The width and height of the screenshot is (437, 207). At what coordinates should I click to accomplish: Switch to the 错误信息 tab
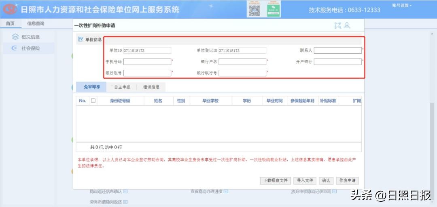(151, 87)
